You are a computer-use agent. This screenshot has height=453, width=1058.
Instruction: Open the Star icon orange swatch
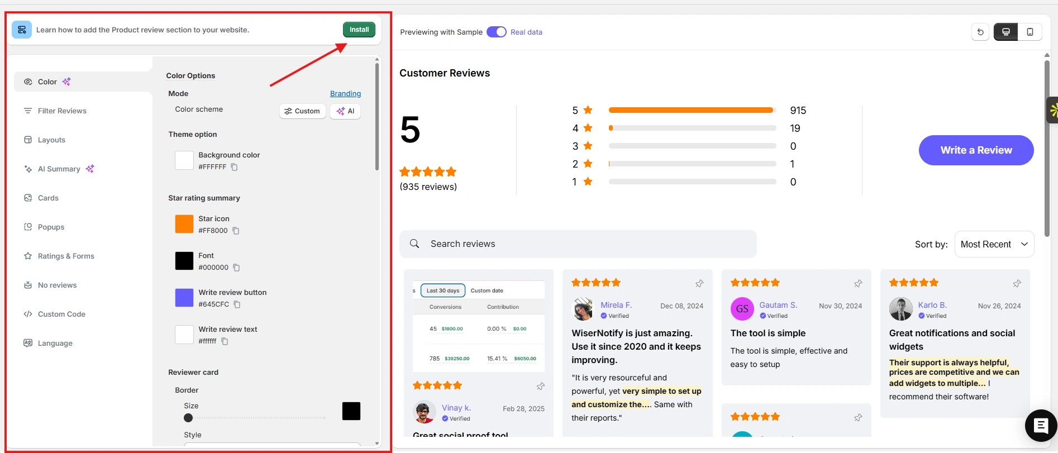[x=184, y=224]
